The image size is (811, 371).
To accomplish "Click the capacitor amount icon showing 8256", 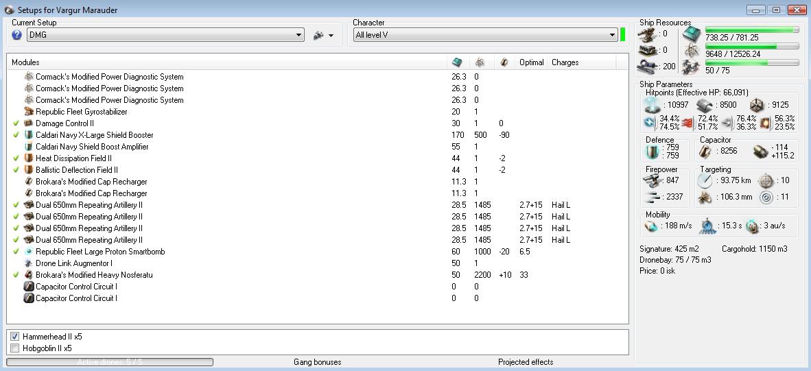I will pos(705,151).
